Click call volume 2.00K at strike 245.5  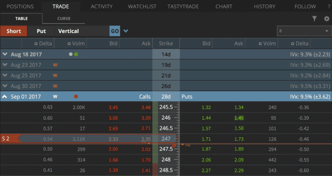click(x=79, y=108)
